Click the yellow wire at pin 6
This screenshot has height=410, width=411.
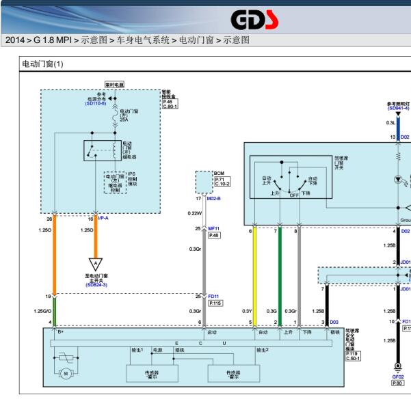tap(254, 276)
